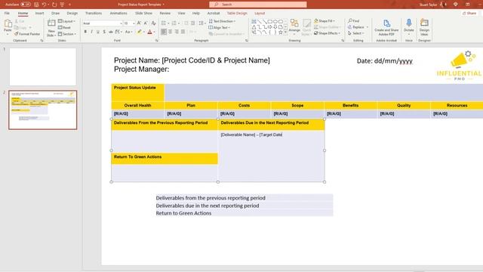Click Format Painter

coord(27,34)
